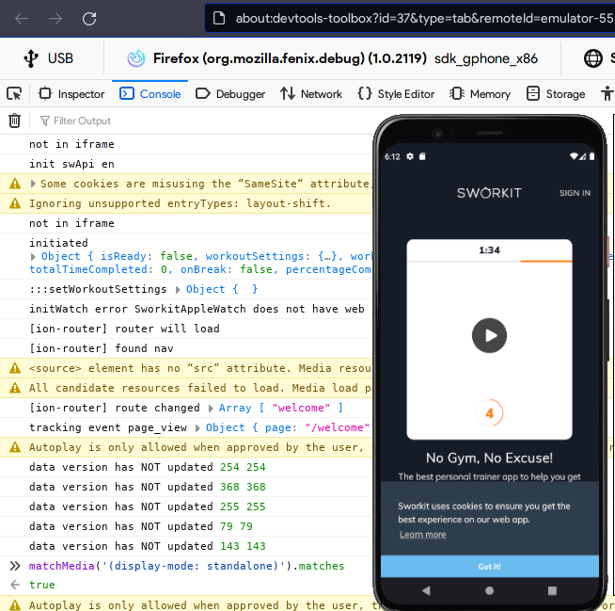This screenshot has width=615, height=611.
Task: Tap the Android home navigation button
Action: pyautogui.click(x=489, y=590)
